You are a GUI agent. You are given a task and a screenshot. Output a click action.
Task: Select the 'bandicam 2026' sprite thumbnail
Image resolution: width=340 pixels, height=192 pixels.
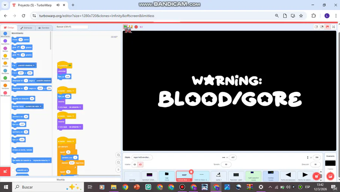149,176
